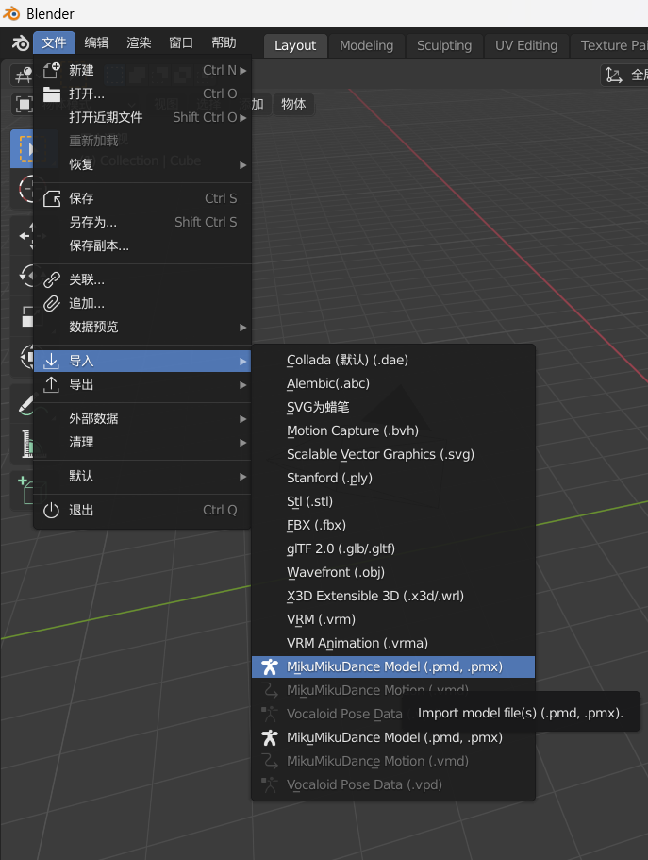Click the 追加 paperclip icon
Viewport: 648px width, 860px height.
[52, 303]
